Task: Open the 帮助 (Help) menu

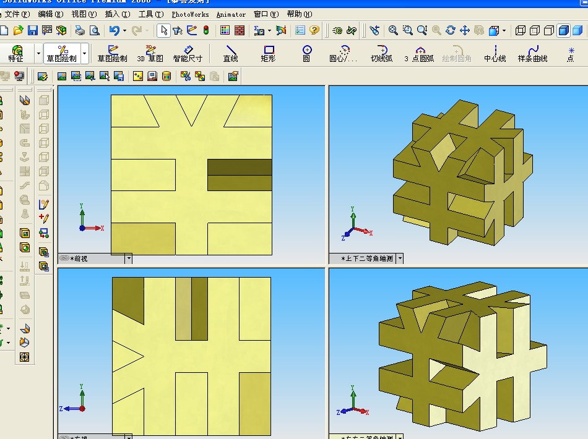Action: tap(299, 14)
